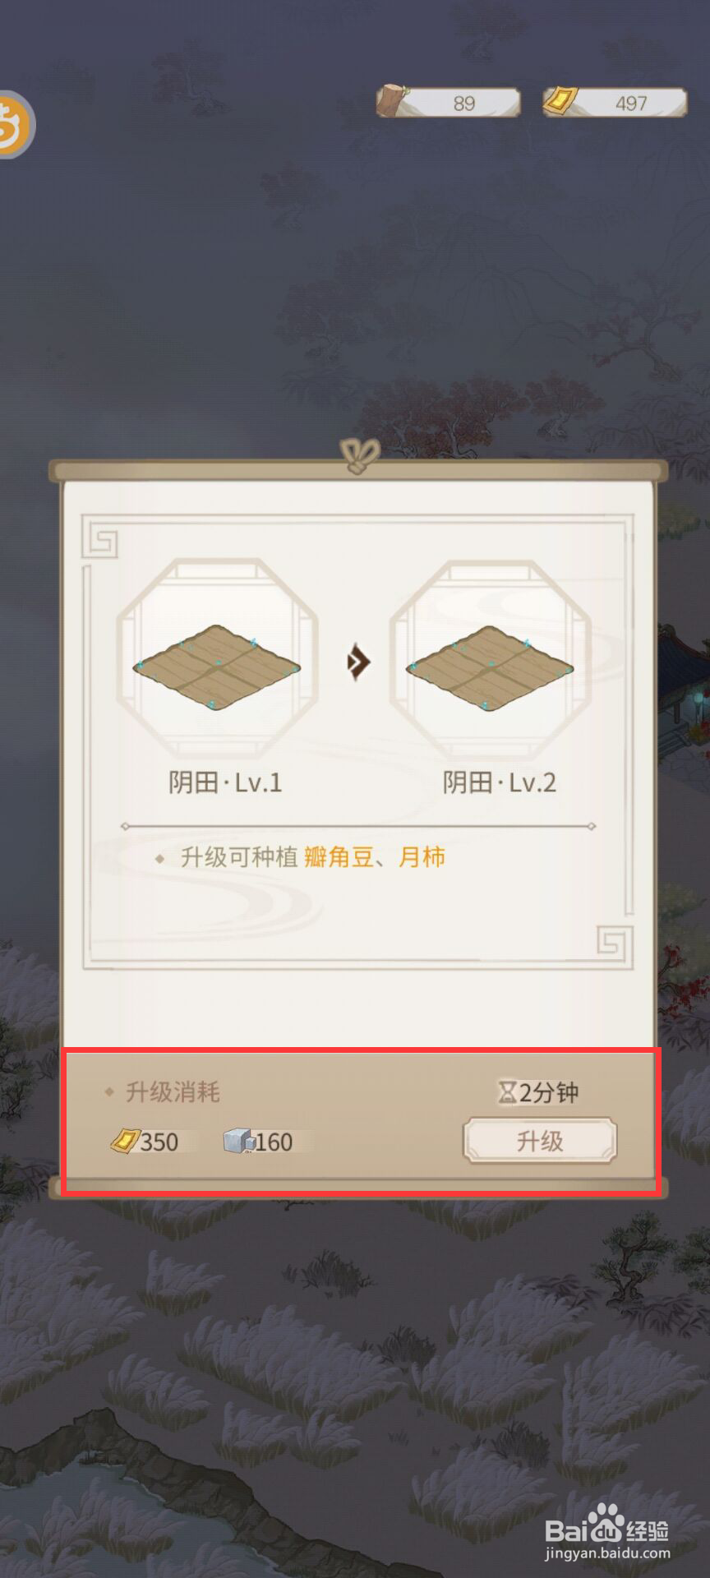
Task: Select the ticket balance showing 497
Action: (x=631, y=104)
